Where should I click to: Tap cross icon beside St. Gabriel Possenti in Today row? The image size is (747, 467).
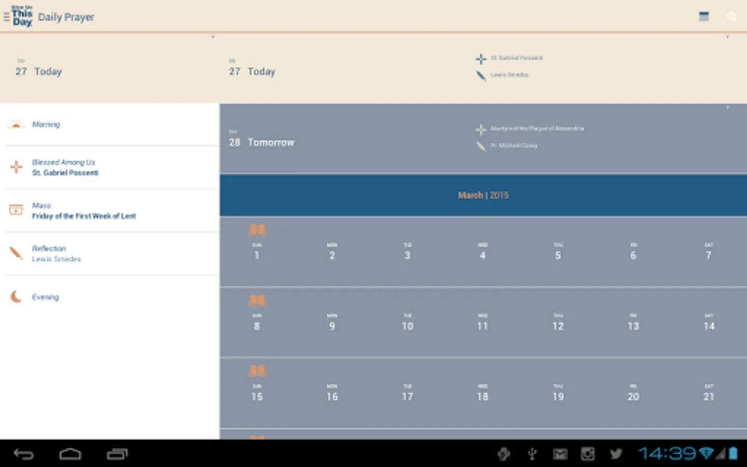(481, 59)
